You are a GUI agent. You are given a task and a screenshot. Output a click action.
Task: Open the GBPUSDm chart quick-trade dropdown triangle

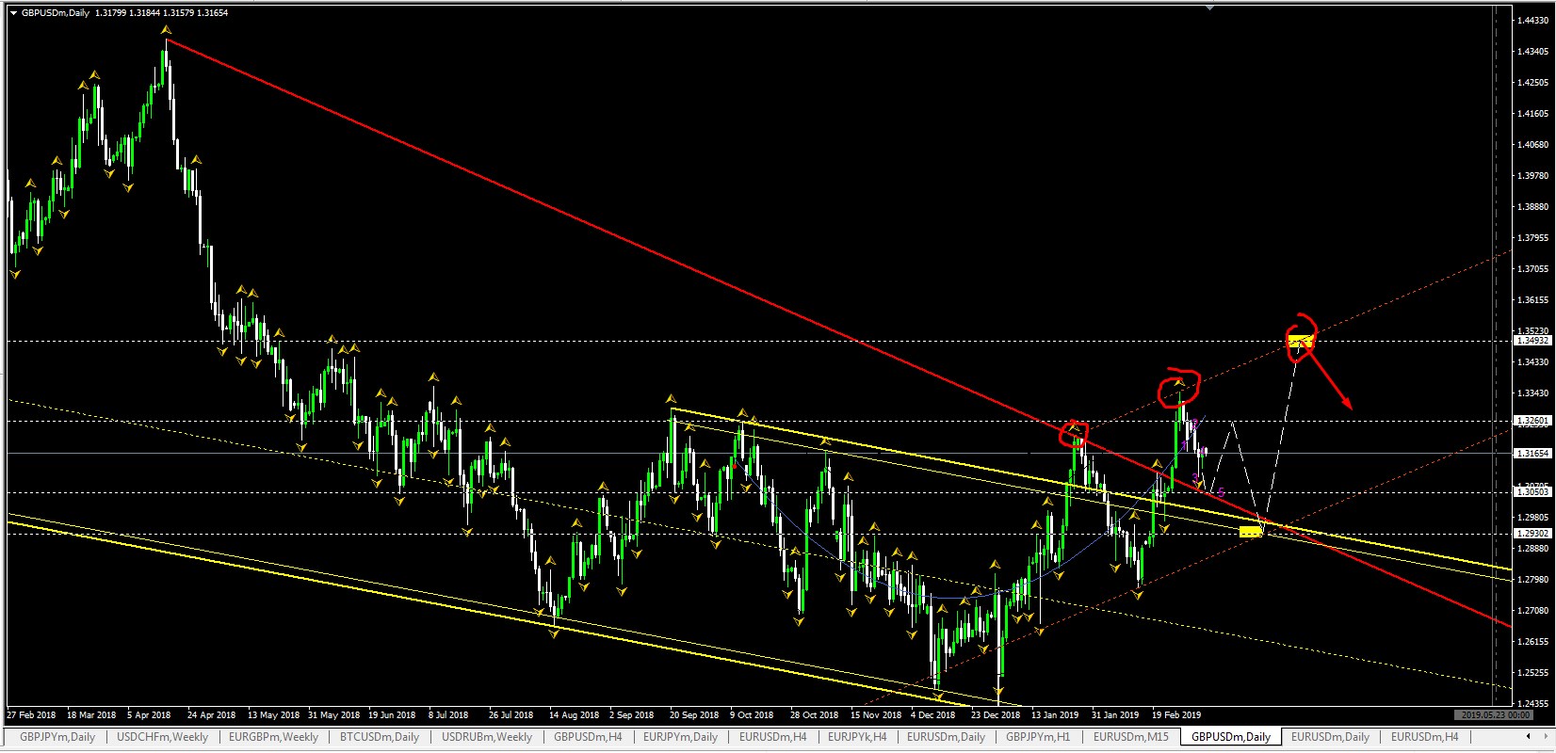point(13,13)
